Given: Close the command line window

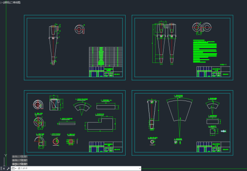Looking at the screenshot, I should (4, 169).
